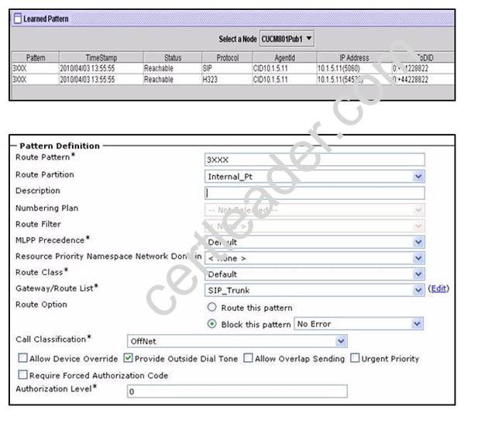The width and height of the screenshot is (485, 427).
Task: Click into the Description field
Action: 315,193
